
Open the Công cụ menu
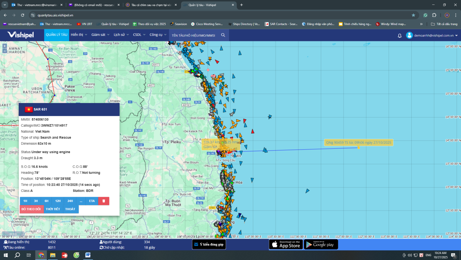(x=158, y=35)
